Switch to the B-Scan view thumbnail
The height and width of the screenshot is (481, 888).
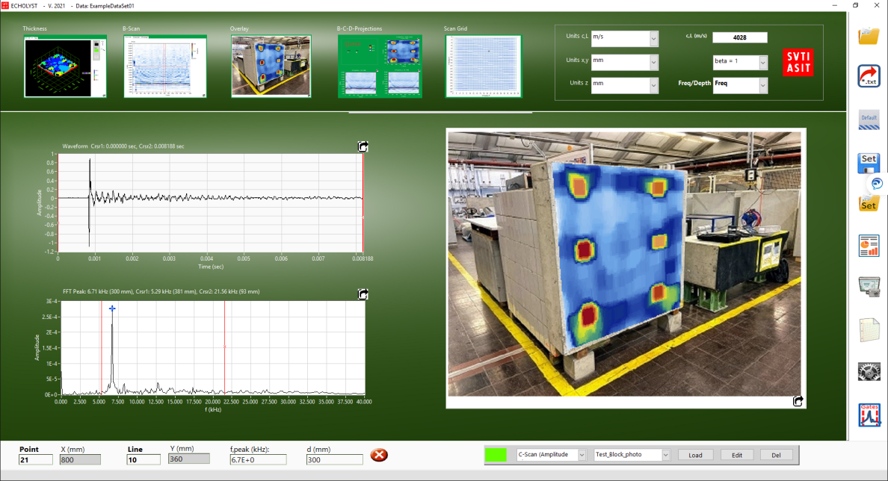[164, 66]
